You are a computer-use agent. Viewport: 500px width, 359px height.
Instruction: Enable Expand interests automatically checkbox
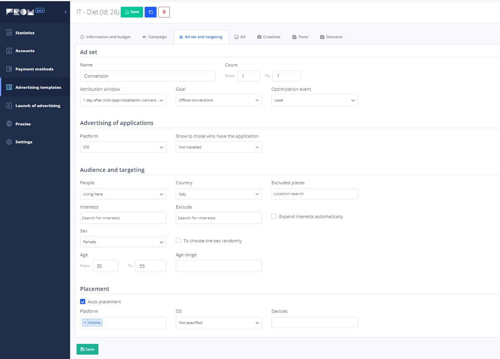(x=274, y=217)
